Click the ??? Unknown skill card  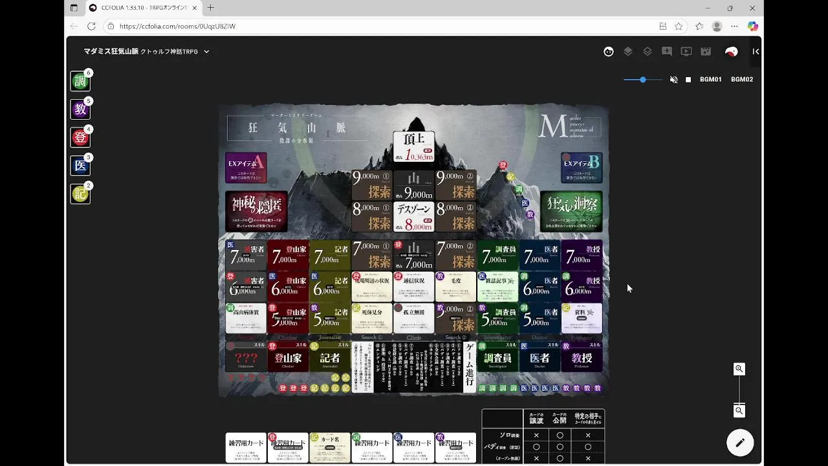pyautogui.click(x=246, y=357)
